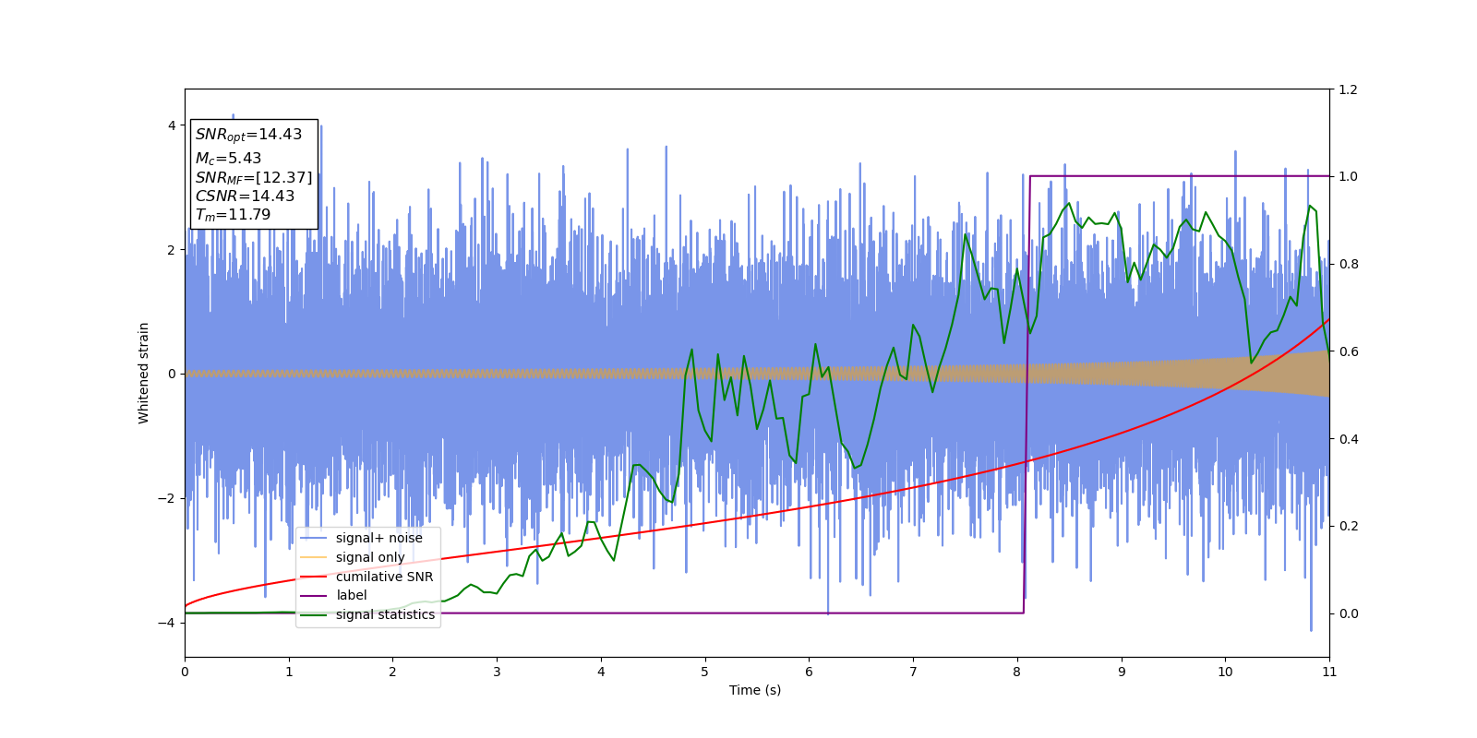The height and width of the screenshot is (738, 1477).
Task: Click the x-axis tick label 0
Action: (185, 672)
